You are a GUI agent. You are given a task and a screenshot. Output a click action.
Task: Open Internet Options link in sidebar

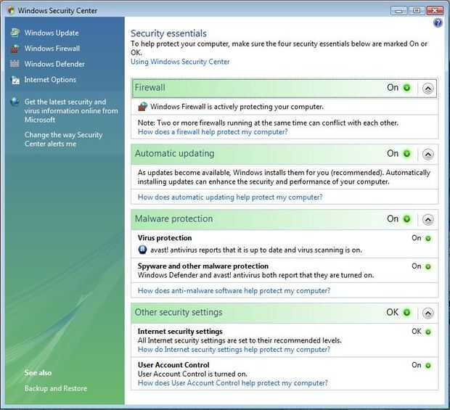point(50,80)
